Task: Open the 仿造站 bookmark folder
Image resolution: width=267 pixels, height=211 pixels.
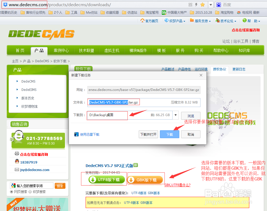Action: click(130, 12)
